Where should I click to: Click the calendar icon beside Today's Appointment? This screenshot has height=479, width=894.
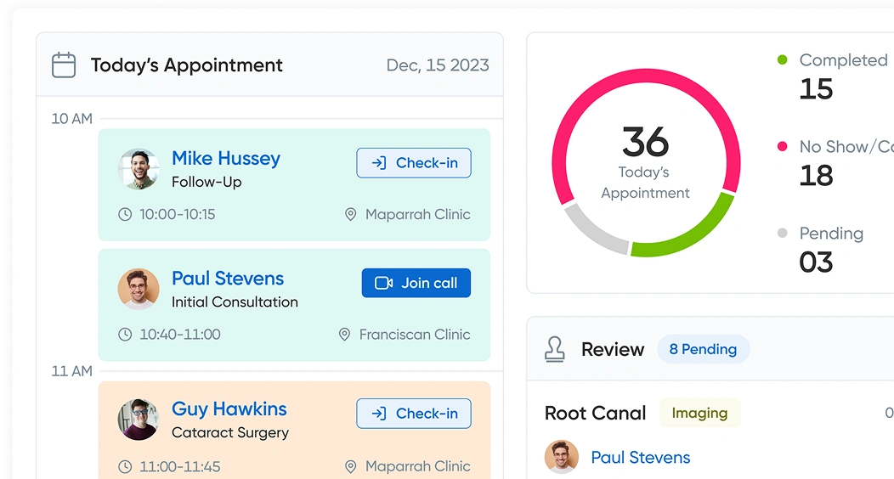(63, 65)
